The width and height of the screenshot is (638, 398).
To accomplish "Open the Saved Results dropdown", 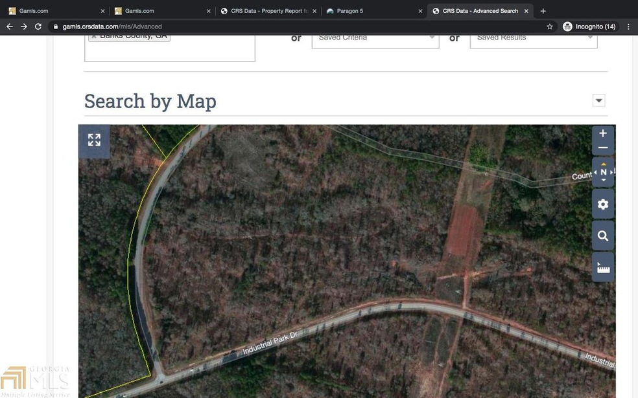I will [x=534, y=38].
